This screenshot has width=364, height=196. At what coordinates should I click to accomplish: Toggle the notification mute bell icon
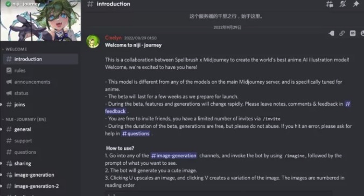click(342, 4)
